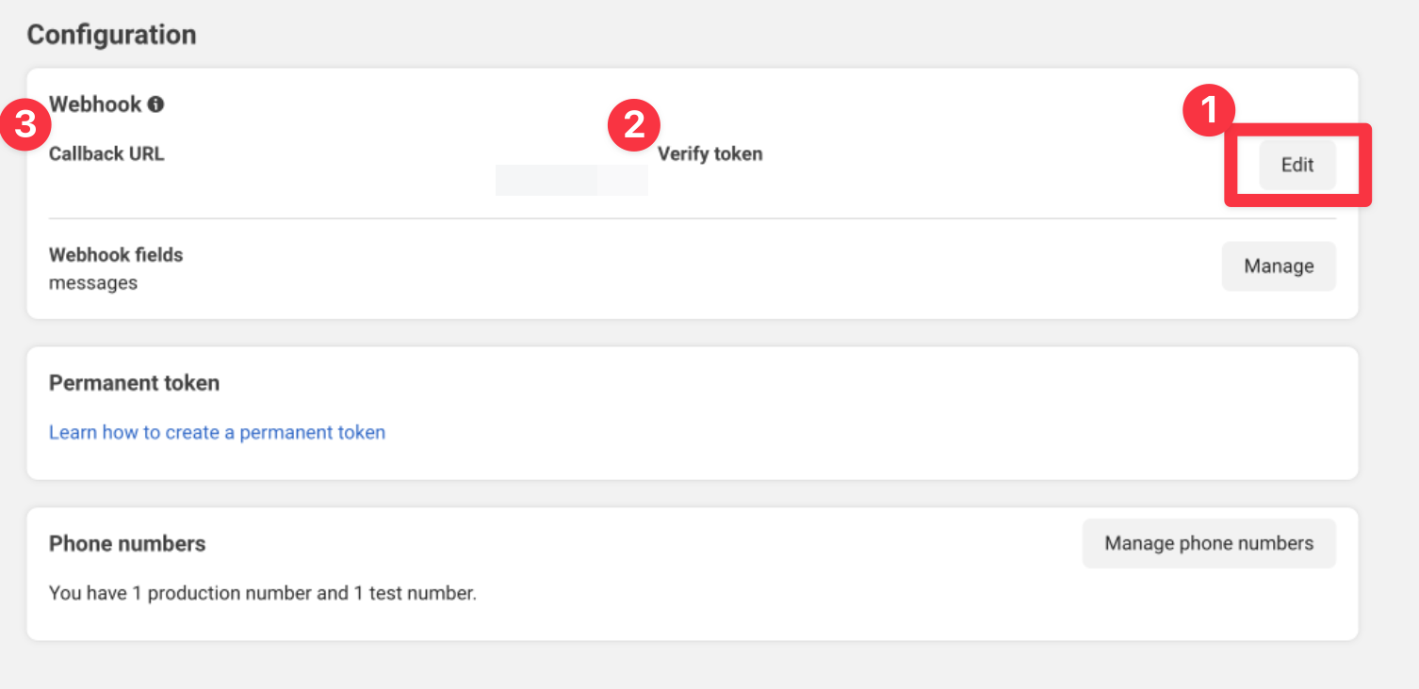Click the Webhook info icon
The width and height of the screenshot is (1419, 689).
155,104
